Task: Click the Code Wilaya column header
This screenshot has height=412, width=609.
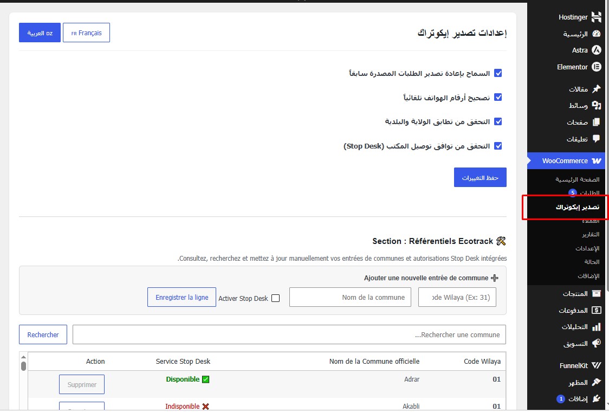Action: (482, 361)
